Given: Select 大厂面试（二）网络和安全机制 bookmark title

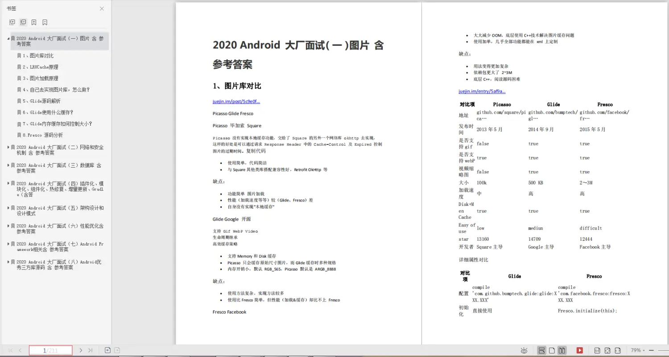Looking at the screenshot, I should point(60,150).
